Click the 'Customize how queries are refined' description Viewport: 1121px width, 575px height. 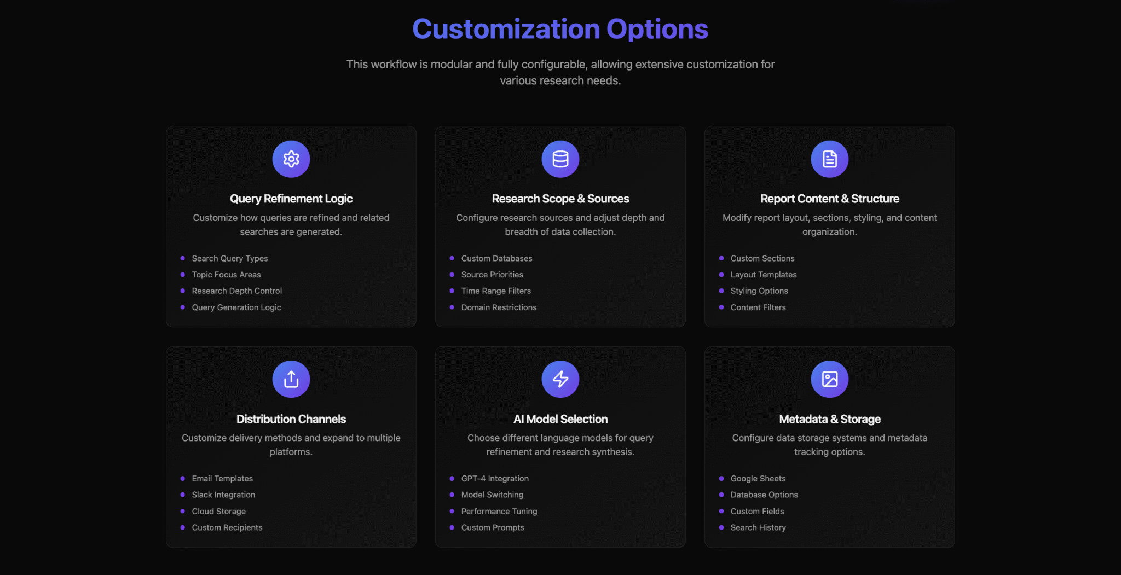[291, 225]
